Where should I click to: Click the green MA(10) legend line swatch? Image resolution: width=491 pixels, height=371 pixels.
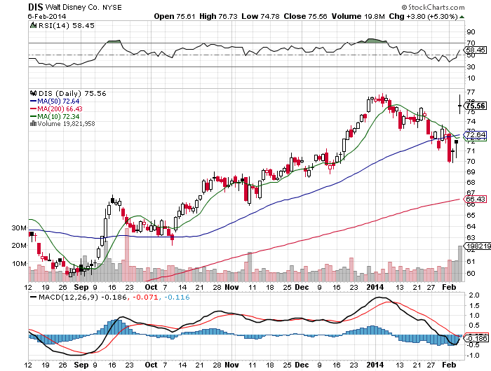pos(33,117)
